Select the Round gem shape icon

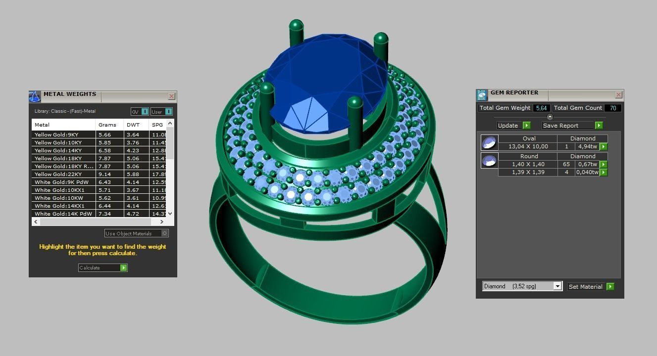(x=489, y=160)
